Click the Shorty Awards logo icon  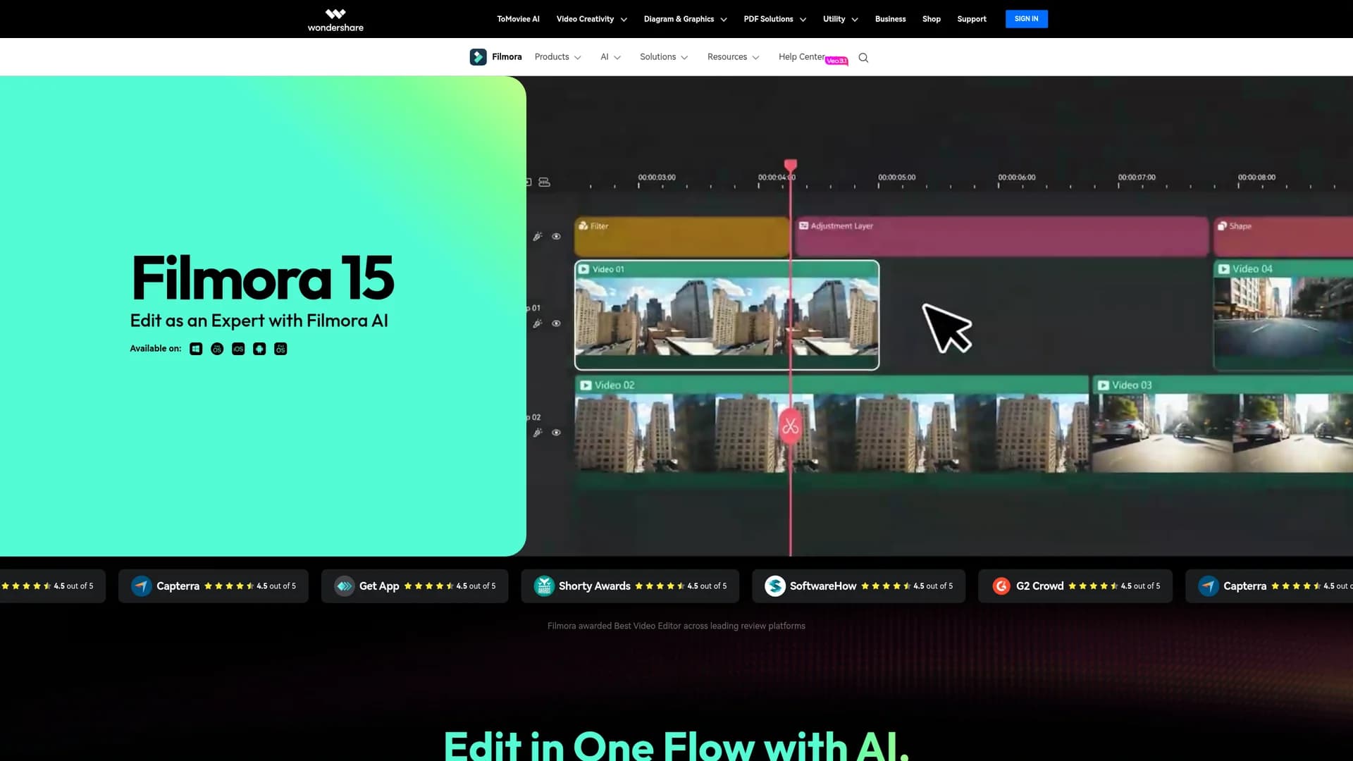point(544,586)
